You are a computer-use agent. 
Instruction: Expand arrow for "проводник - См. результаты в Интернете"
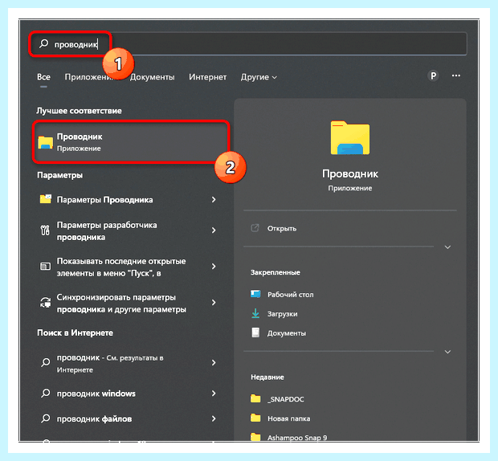[x=214, y=362]
